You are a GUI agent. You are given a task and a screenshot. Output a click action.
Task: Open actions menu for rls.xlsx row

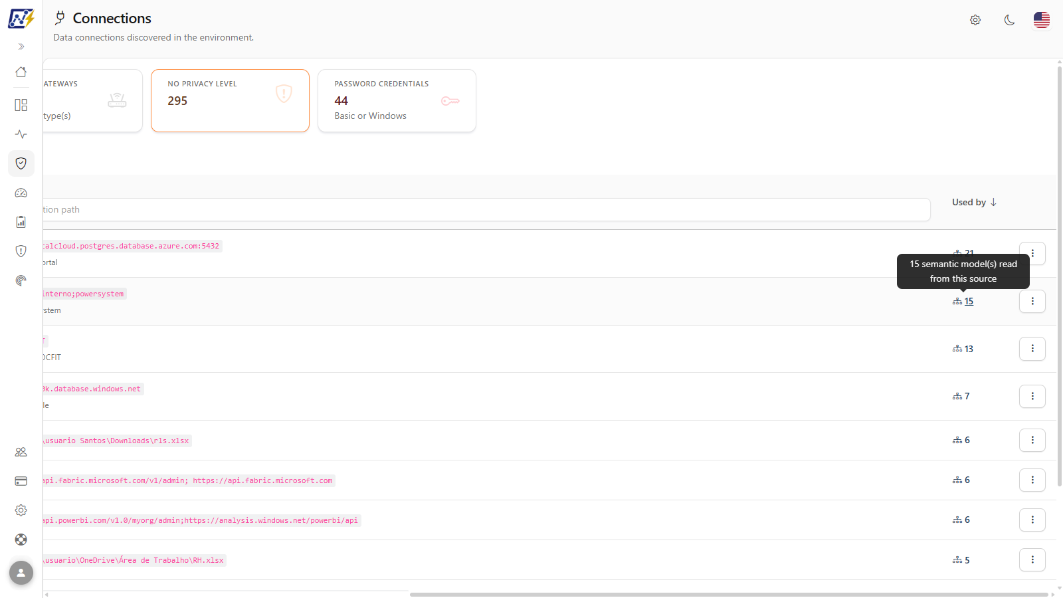(x=1032, y=440)
